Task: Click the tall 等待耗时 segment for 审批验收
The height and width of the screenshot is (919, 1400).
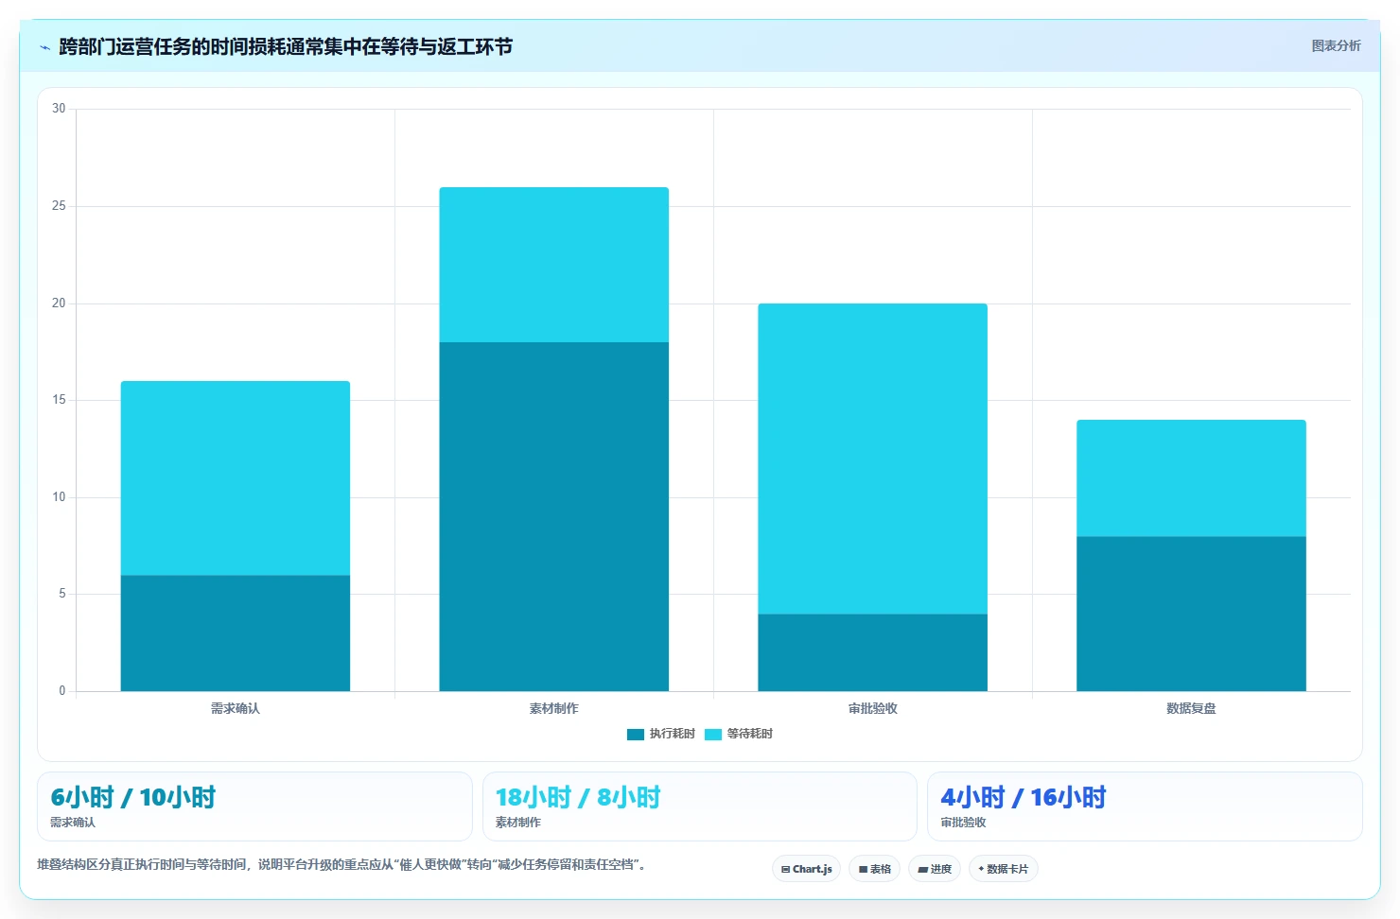Action: (x=872, y=459)
